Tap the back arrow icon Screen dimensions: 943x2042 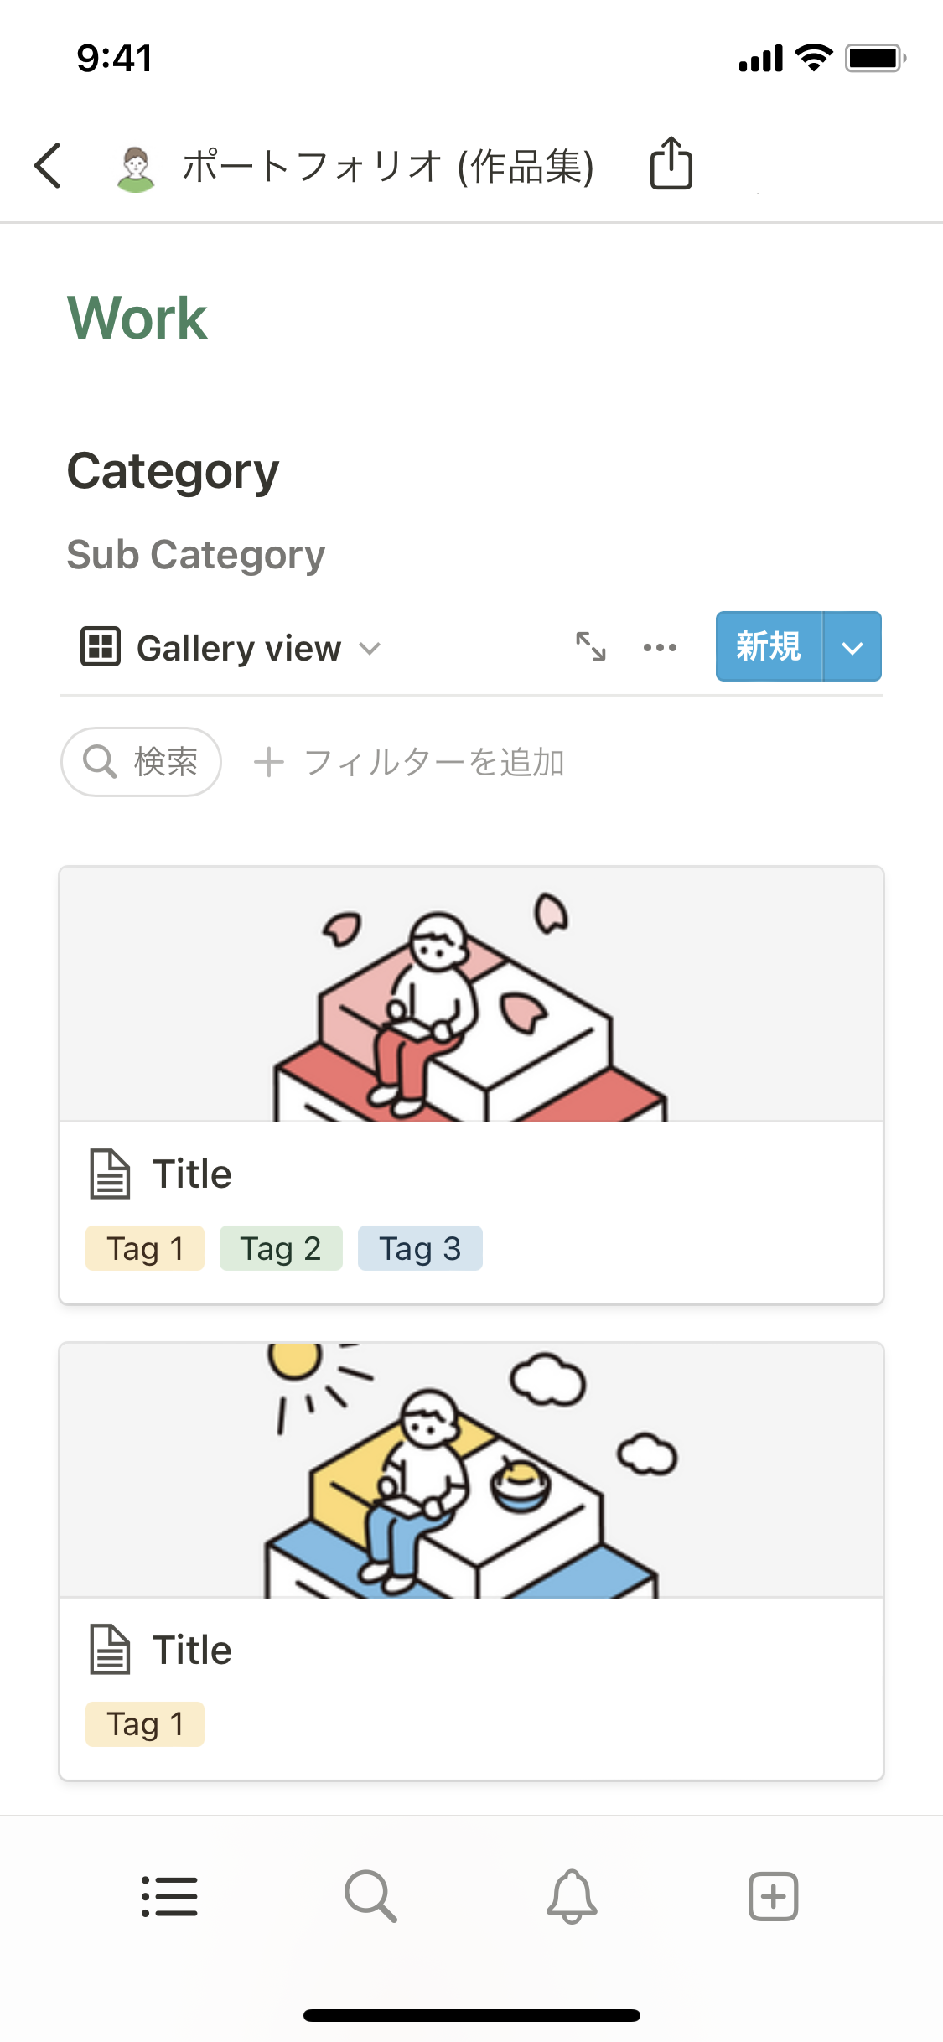pos(49,165)
